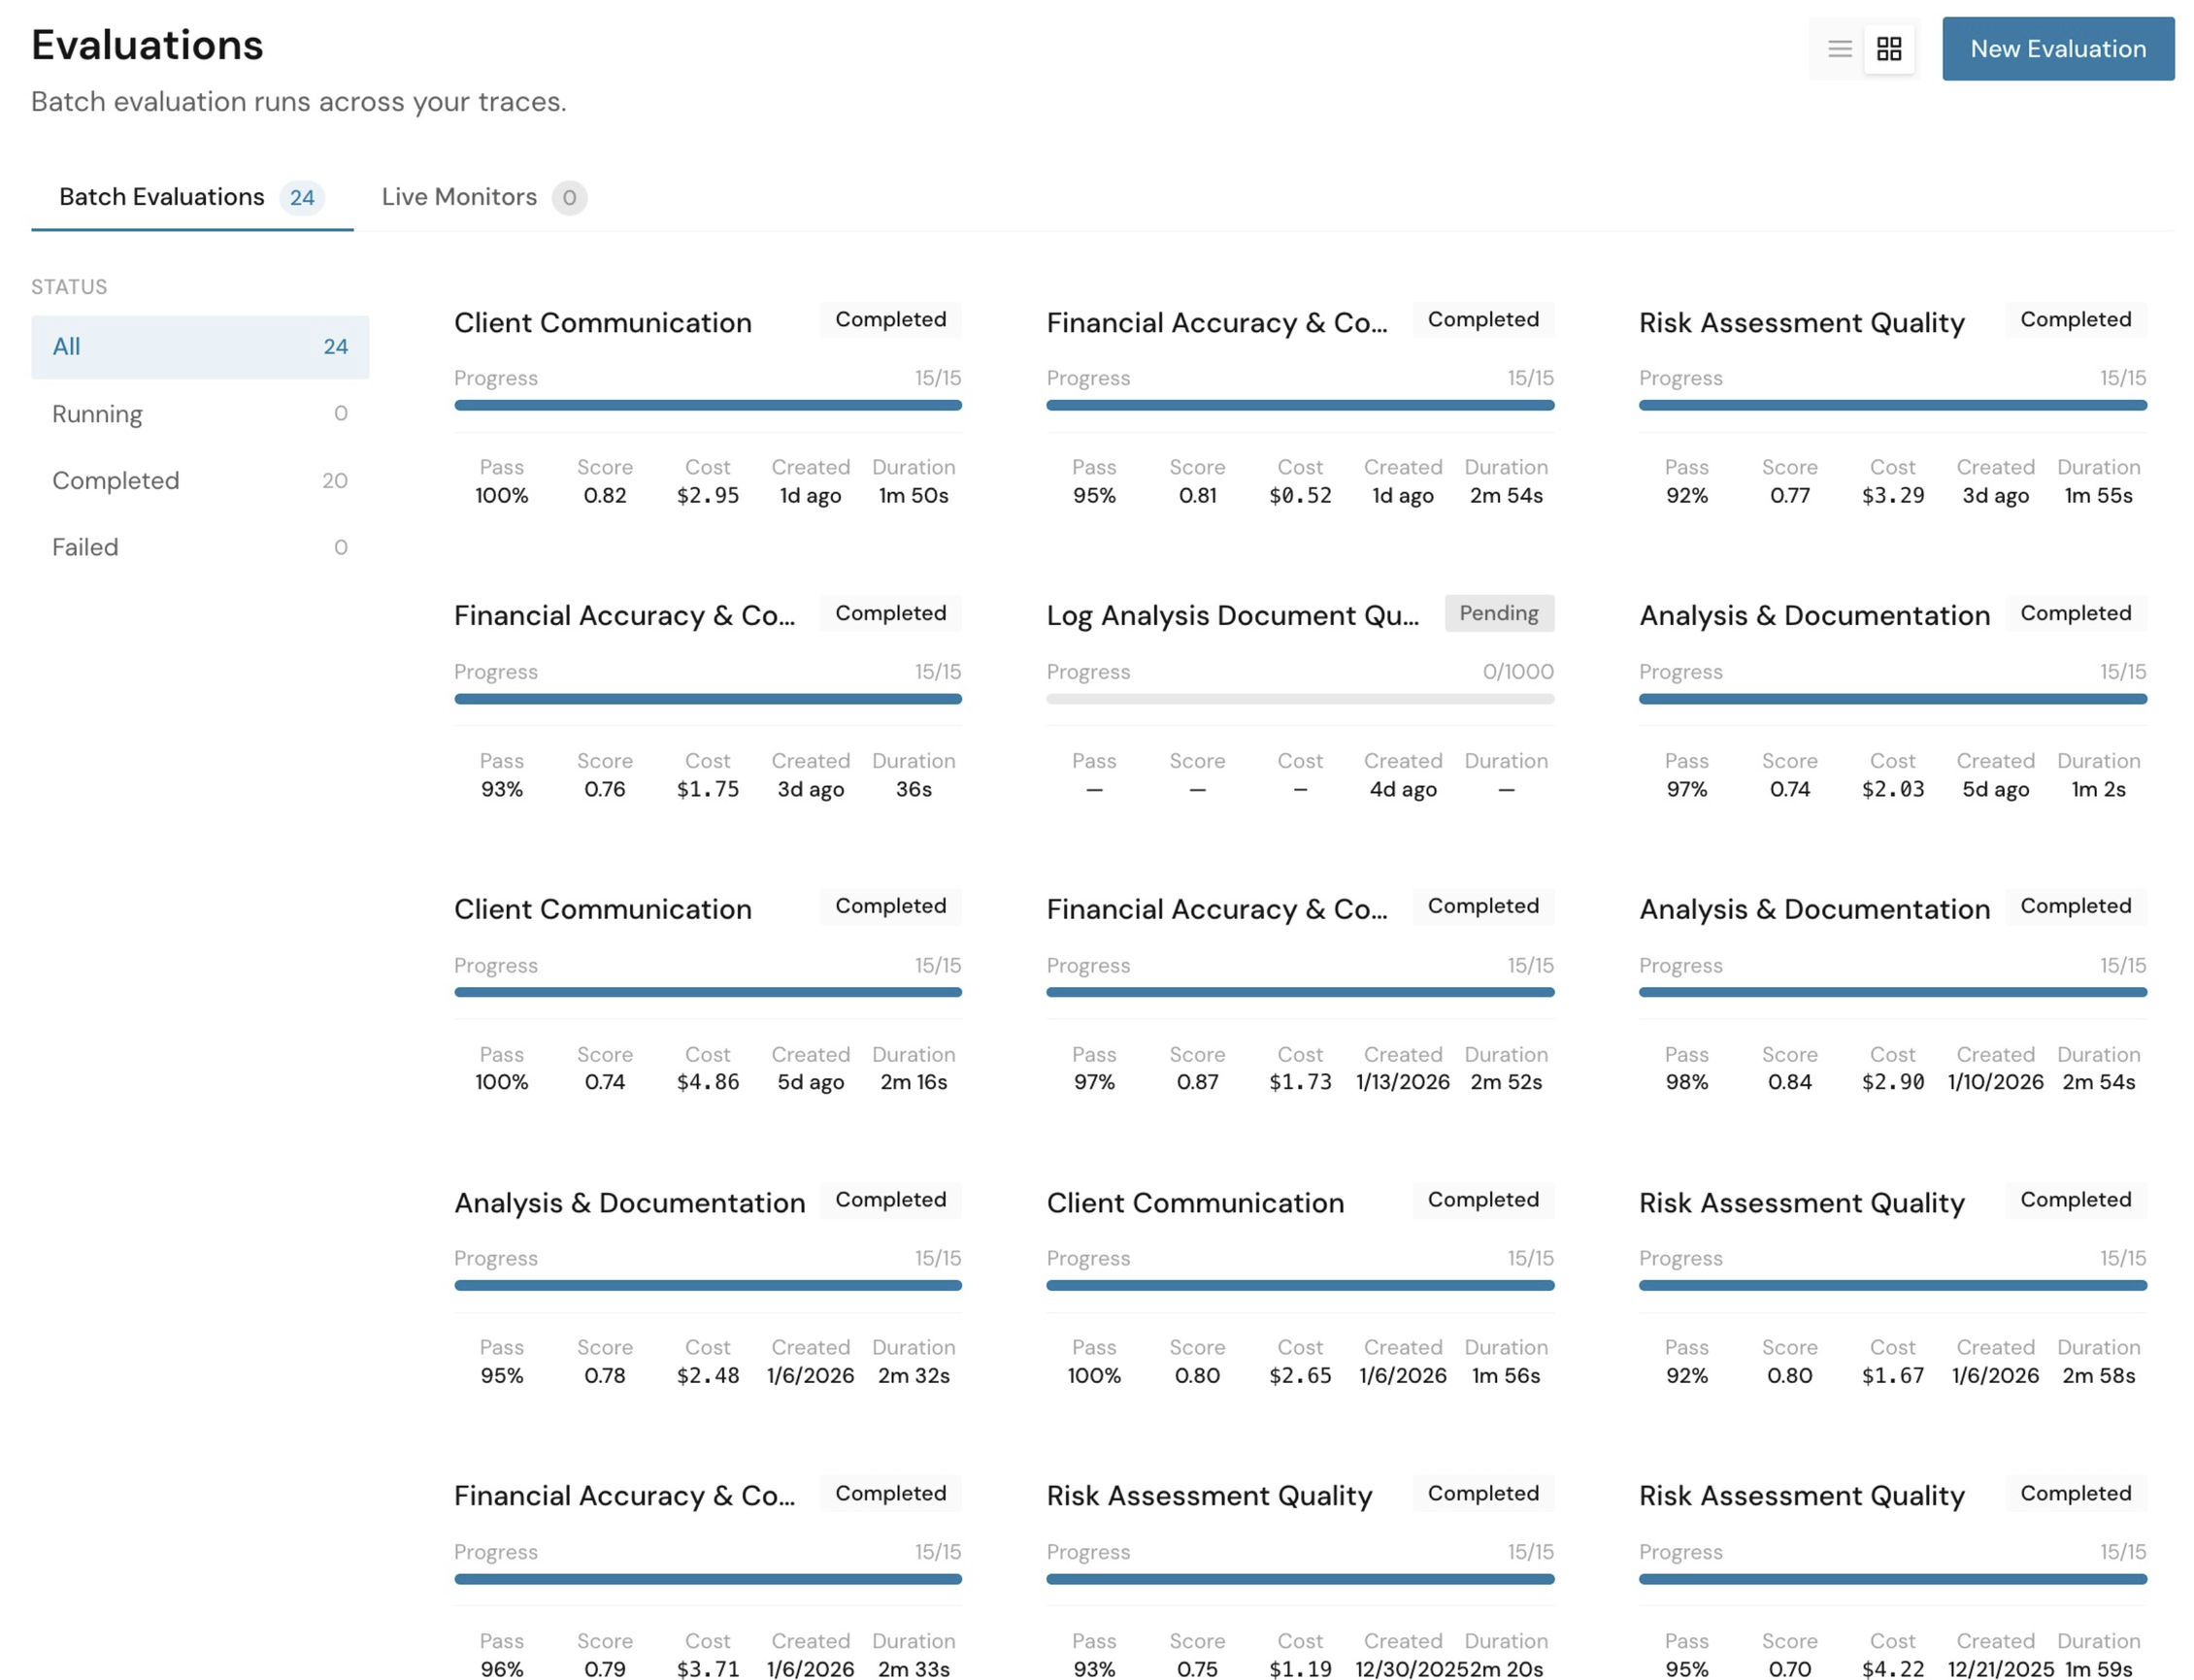The image size is (2194, 1680).
Task: Open first Client Communication card with 100% pass
Action: (602, 323)
